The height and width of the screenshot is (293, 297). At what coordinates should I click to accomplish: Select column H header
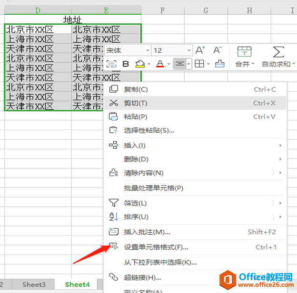249,10
